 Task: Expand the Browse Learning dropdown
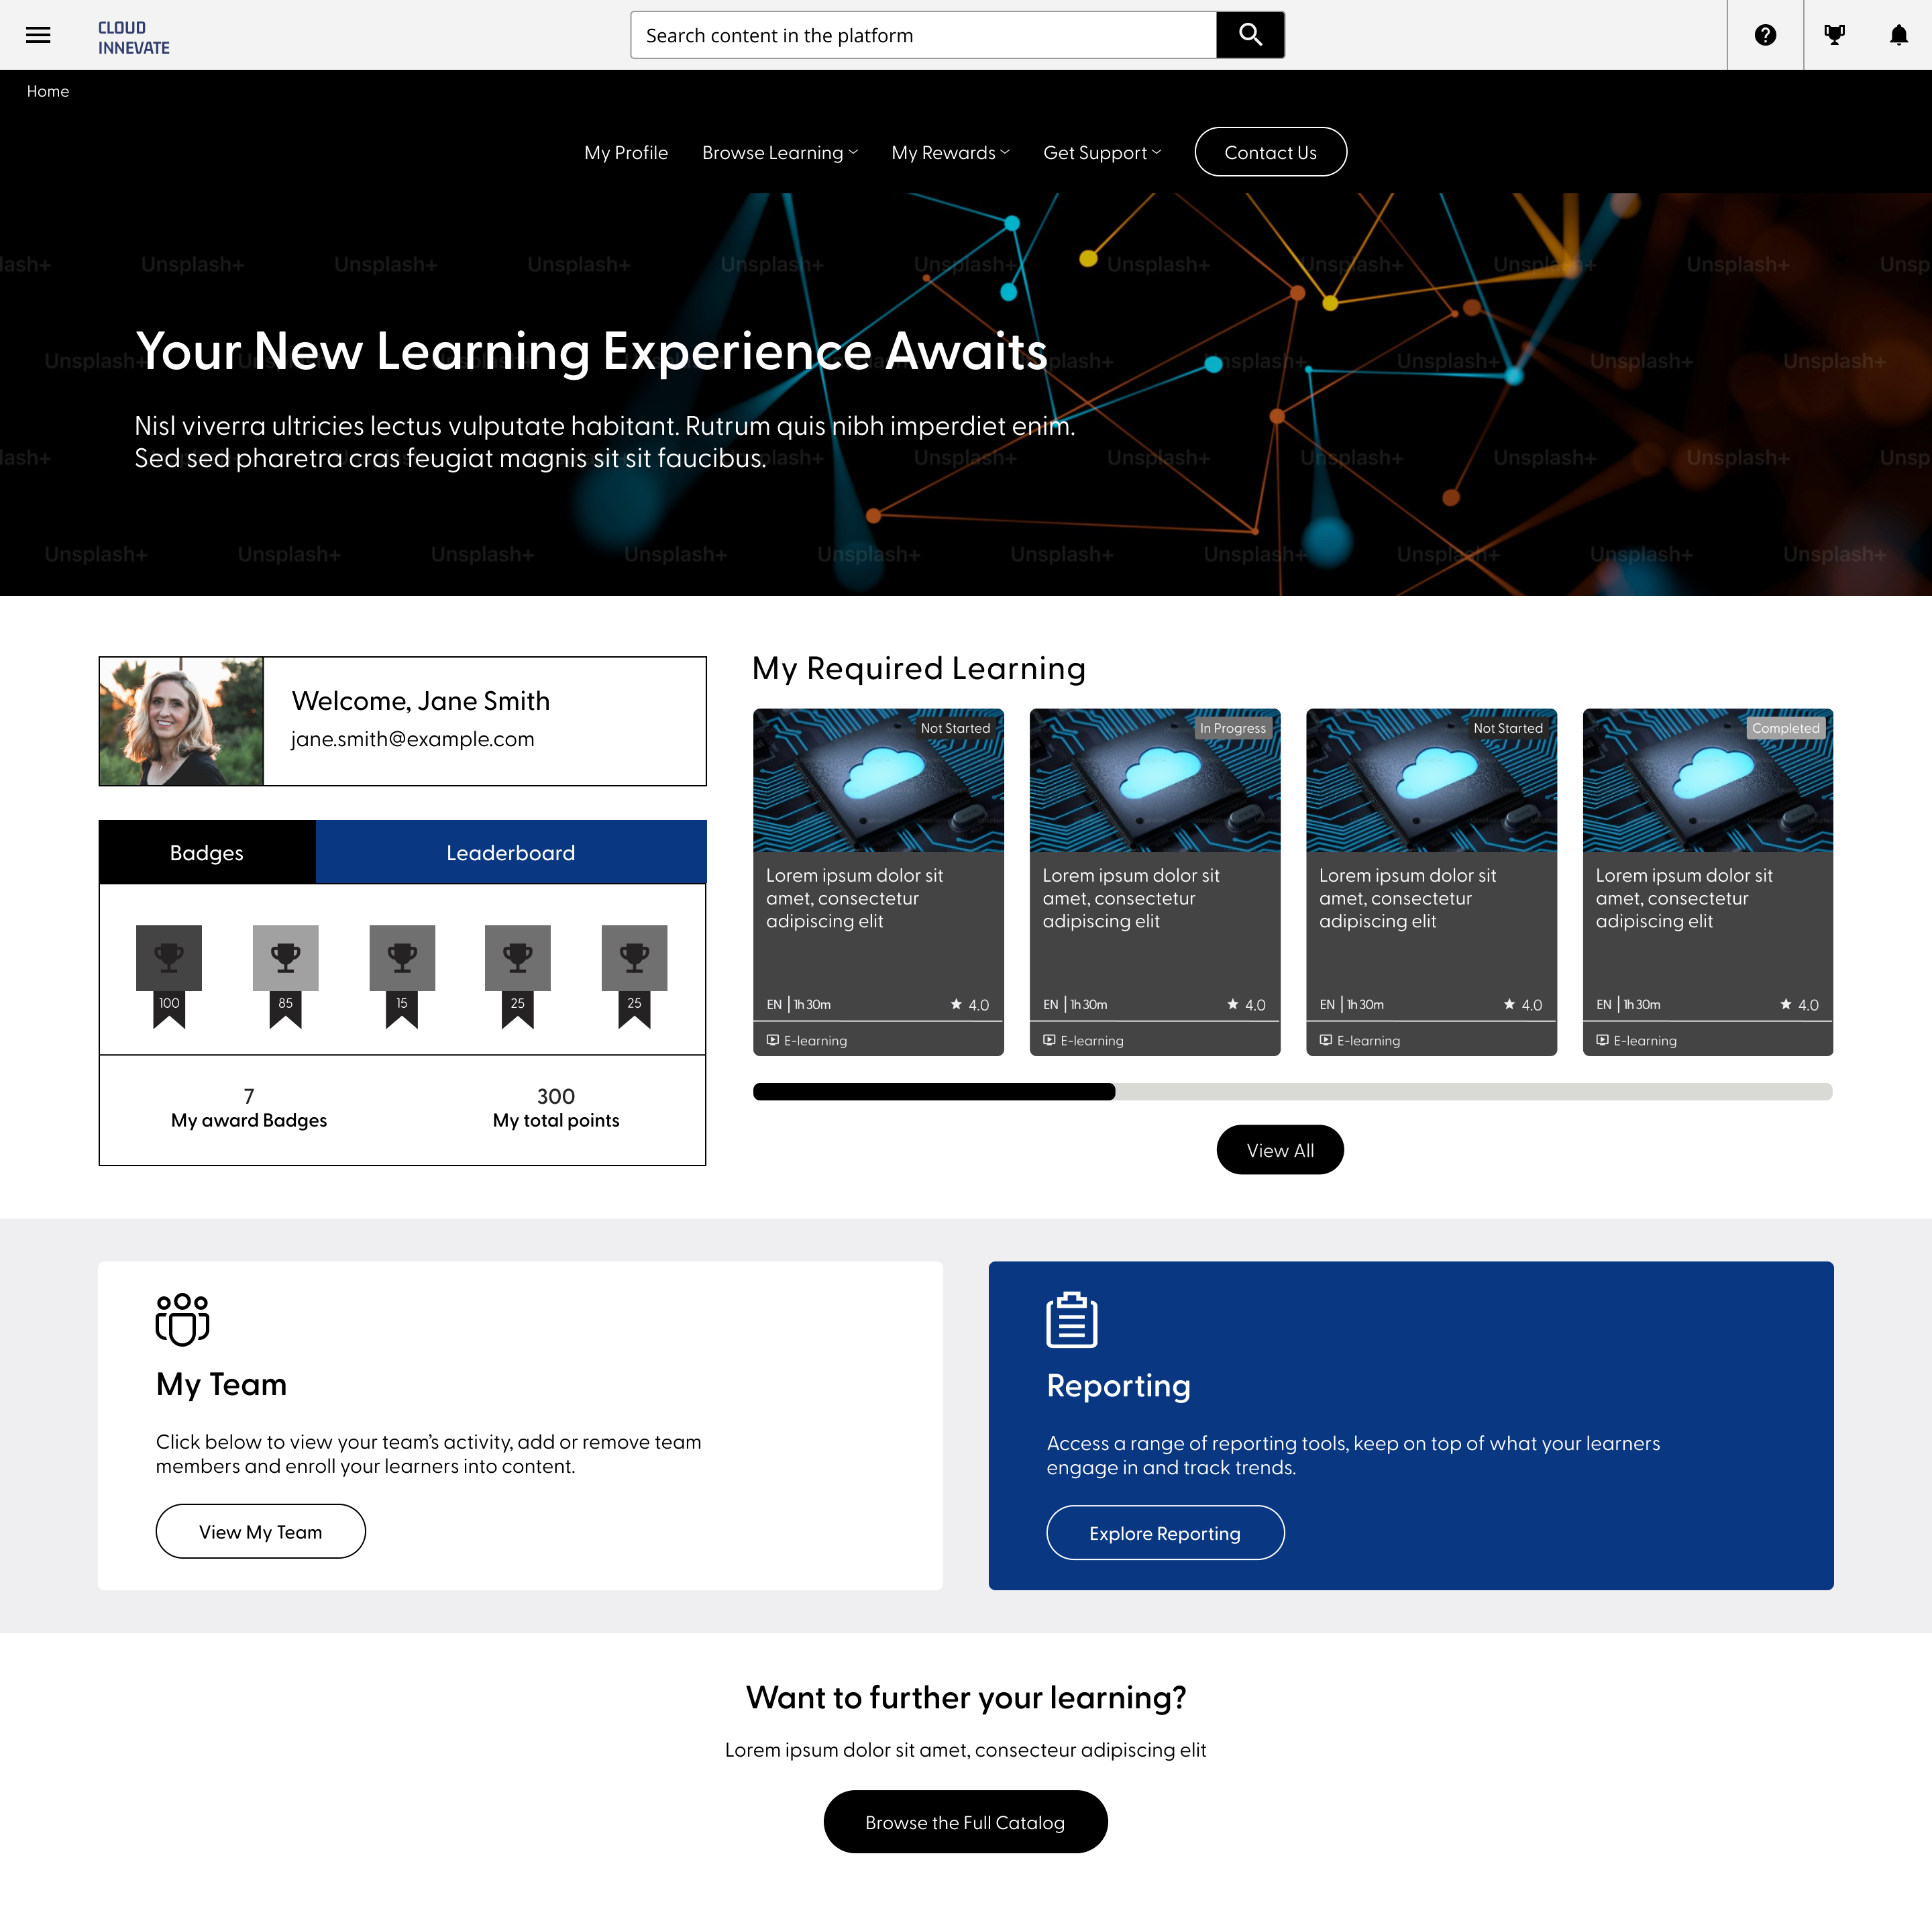(x=779, y=152)
